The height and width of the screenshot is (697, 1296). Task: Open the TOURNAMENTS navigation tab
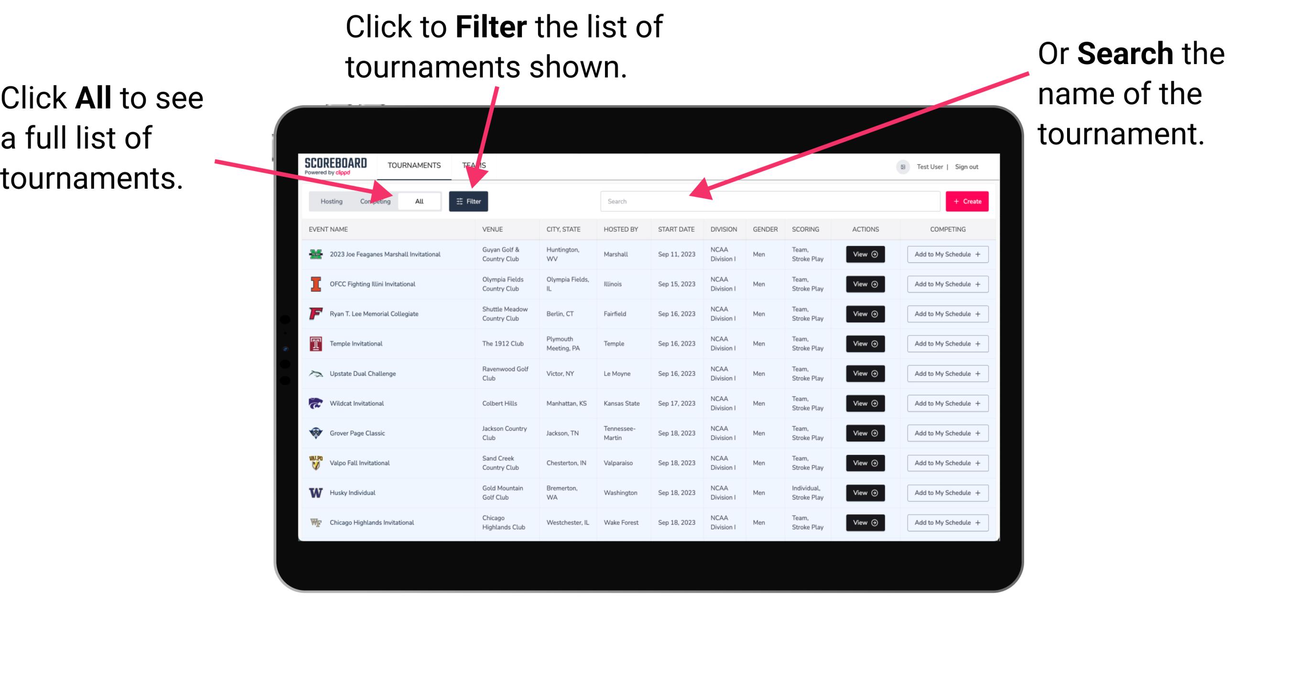coord(412,165)
